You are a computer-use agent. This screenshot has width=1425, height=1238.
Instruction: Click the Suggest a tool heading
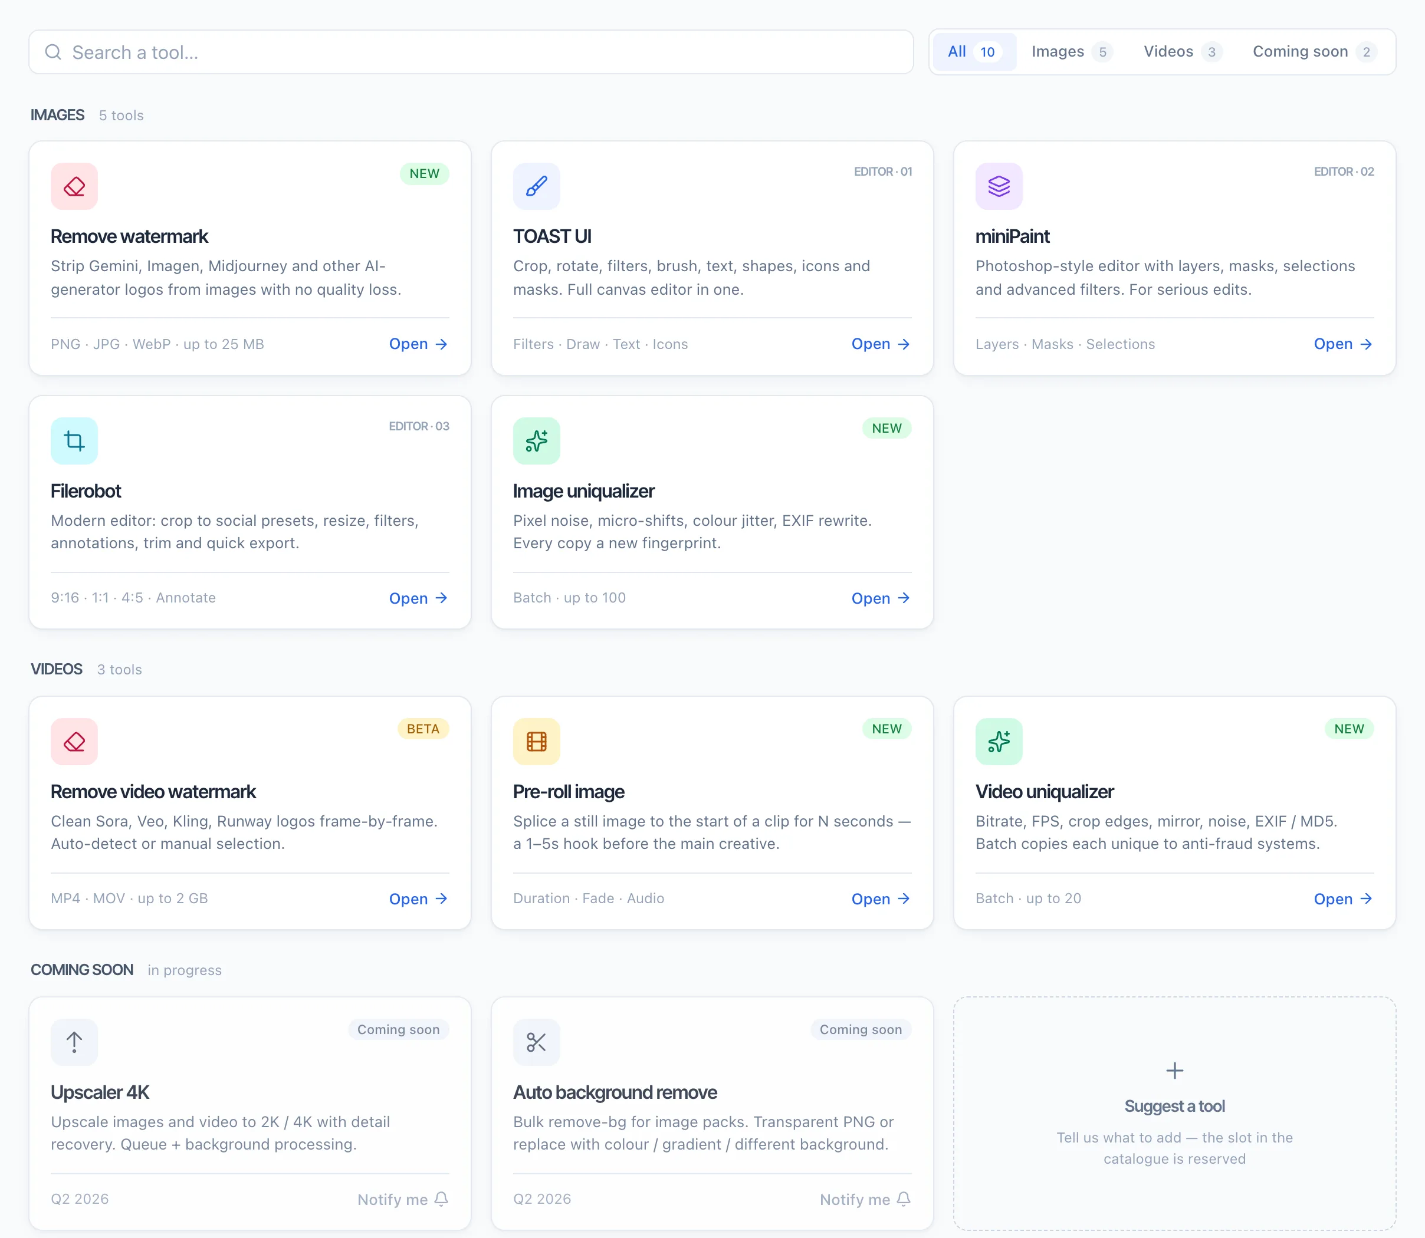click(1174, 1106)
